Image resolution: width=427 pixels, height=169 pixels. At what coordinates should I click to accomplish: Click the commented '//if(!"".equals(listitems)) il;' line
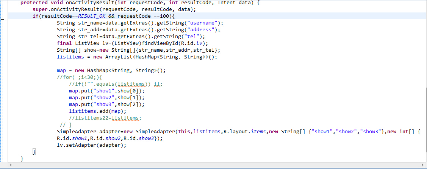(116, 84)
